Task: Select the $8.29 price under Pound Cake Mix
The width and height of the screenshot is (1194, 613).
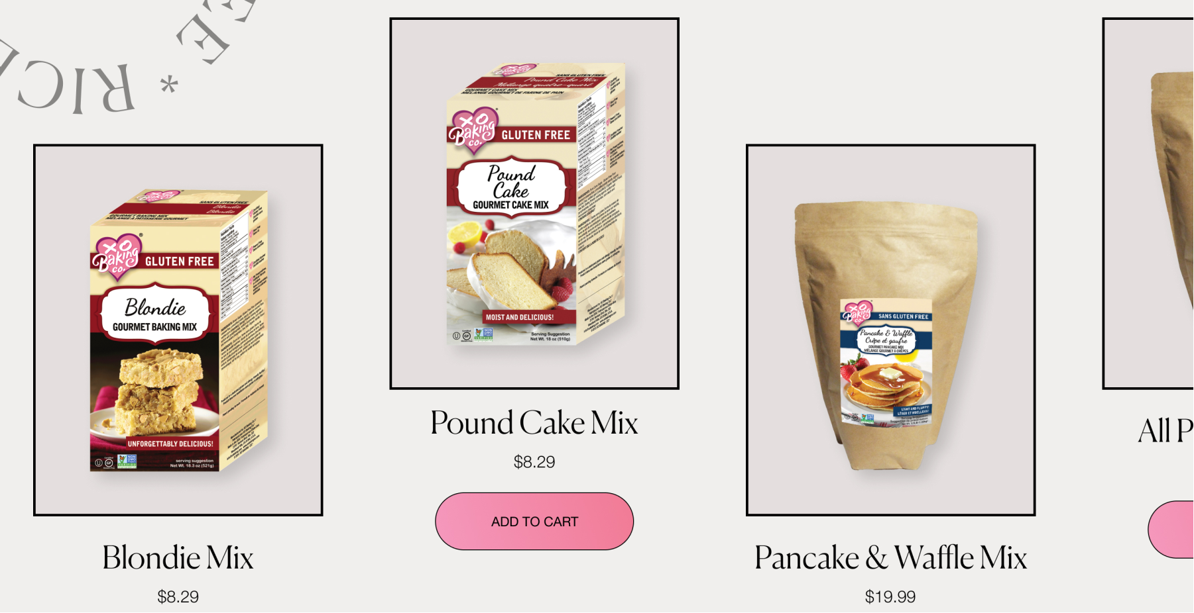Action: click(x=534, y=461)
